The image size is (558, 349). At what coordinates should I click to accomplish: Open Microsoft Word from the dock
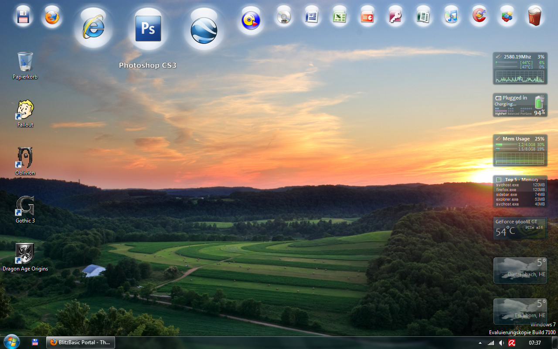tap(312, 17)
